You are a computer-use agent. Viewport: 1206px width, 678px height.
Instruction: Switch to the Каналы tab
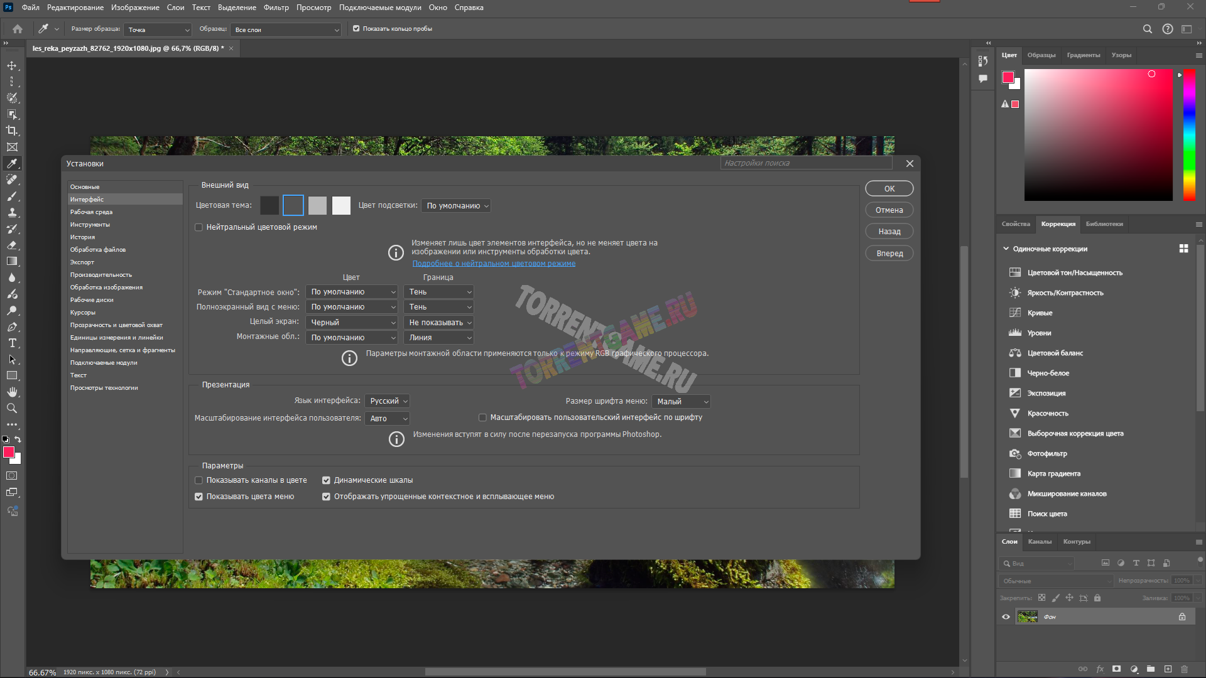[1039, 542]
